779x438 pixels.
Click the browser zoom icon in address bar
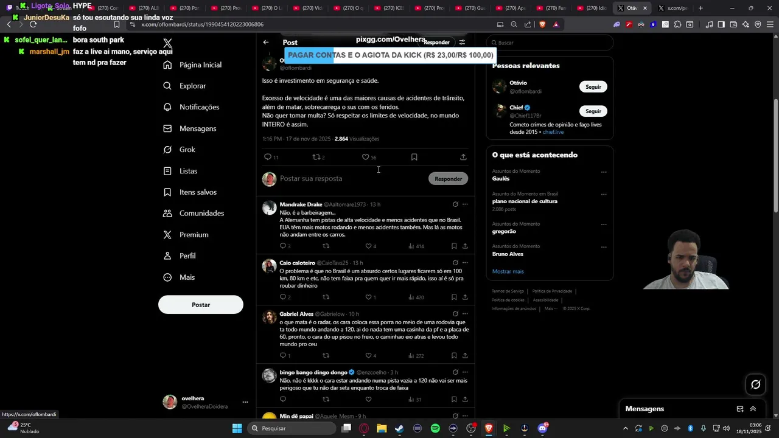(x=514, y=24)
